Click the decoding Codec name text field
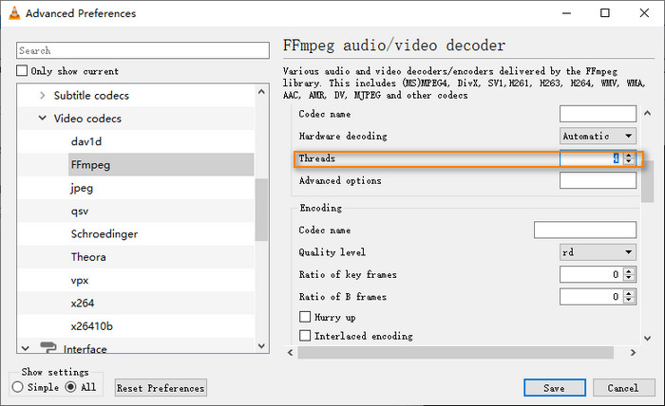Viewport: 665px width, 406px height. 598,114
